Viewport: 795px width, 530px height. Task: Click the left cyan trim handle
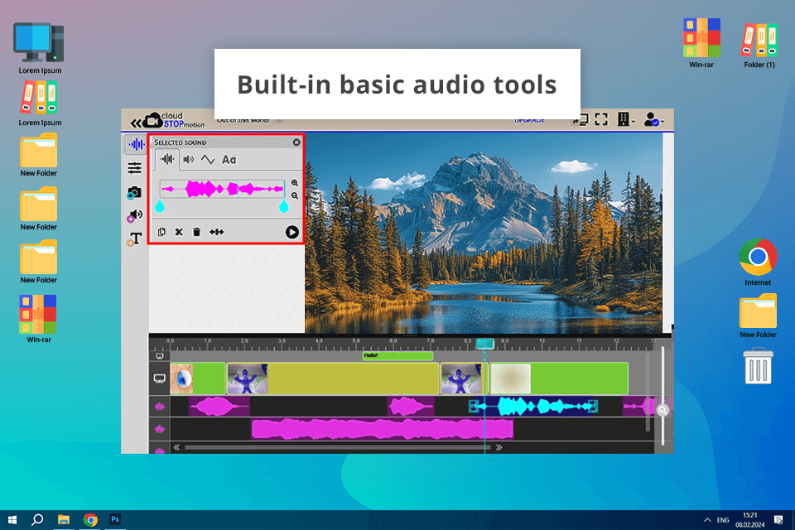(160, 205)
